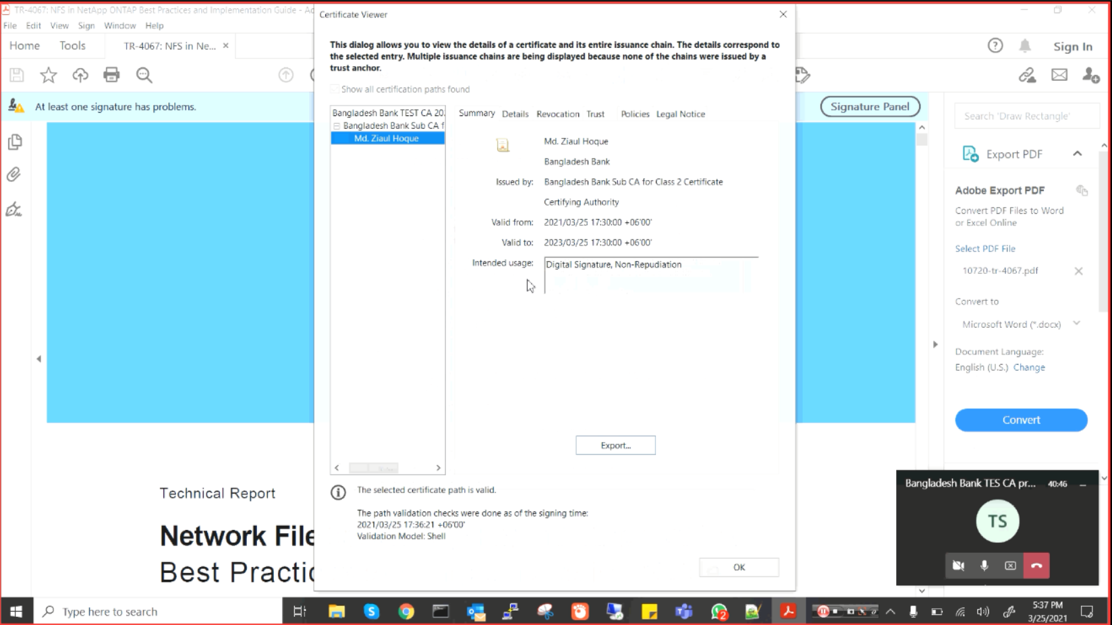1112x625 pixels.
Task: Collapse the Export PDF panel chevron
Action: click(1077, 154)
